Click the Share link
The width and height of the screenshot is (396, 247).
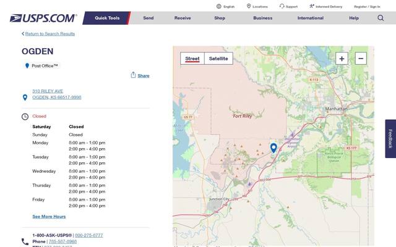(x=144, y=76)
